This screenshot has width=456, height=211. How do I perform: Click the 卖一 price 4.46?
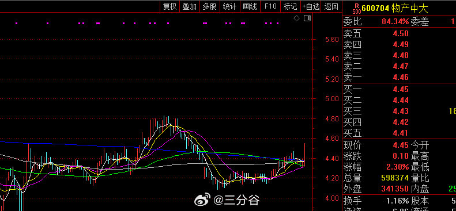[x=401, y=77]
